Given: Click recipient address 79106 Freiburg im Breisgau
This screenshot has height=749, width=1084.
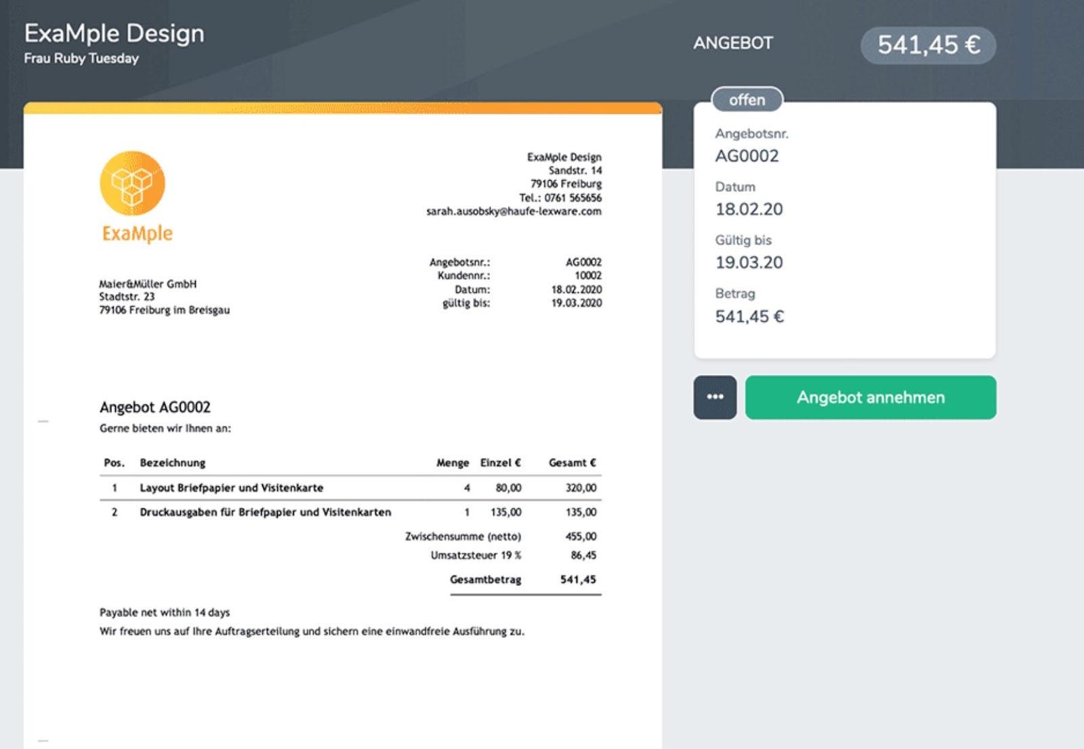Looking at the screenshot, I should pyautogui.click(x=165, y=309).
